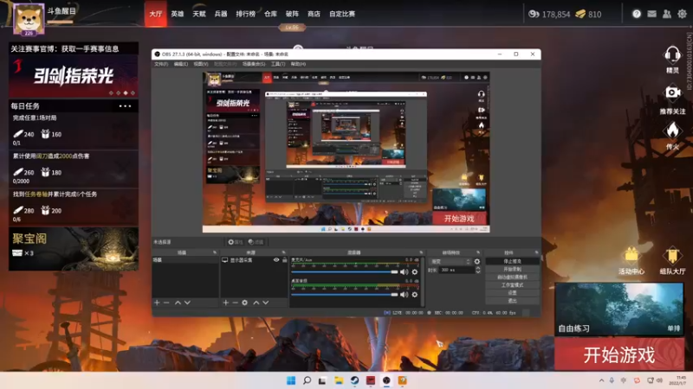Open the OBS 文件(F) menu

point(161,64)
